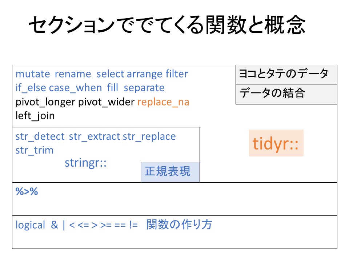Viewport: 349px width, 262px height.
Task: Click the orange replace_na text
Action: pyautogui.click(x=163, y=102)
